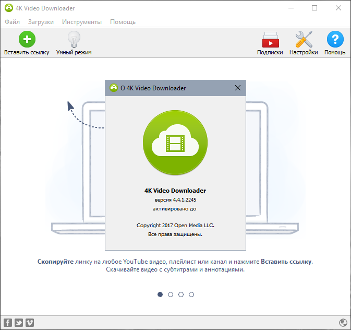Click the bold 'Скопируйте' word in instructions
Screen dimensions: 351x330
point(55,262)
